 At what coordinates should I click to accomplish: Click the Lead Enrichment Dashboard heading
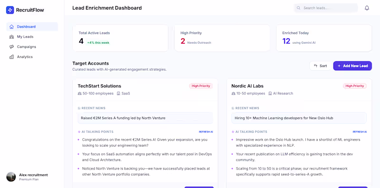click(107, 8)
